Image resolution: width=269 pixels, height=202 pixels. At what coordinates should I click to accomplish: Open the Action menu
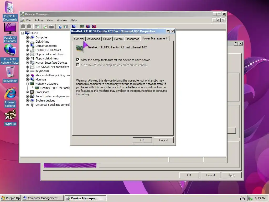click(39, 20)
